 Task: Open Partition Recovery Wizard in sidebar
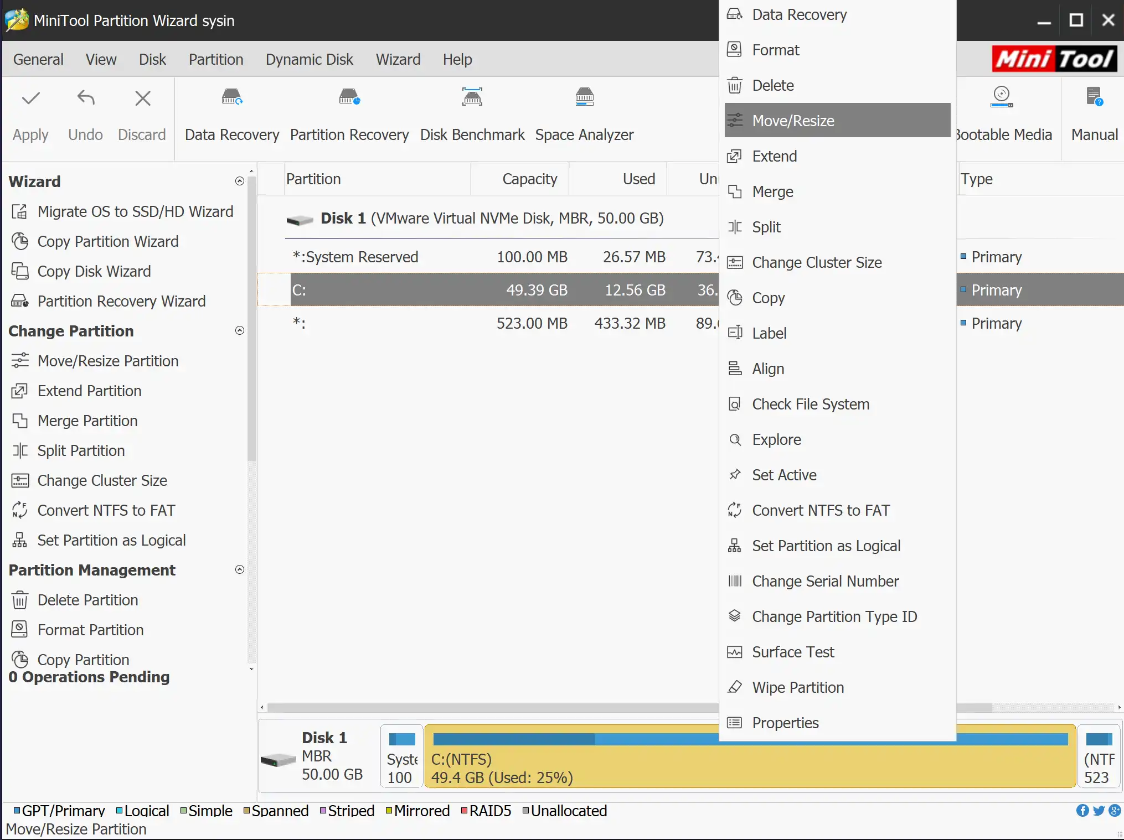[x=108, y=301]
